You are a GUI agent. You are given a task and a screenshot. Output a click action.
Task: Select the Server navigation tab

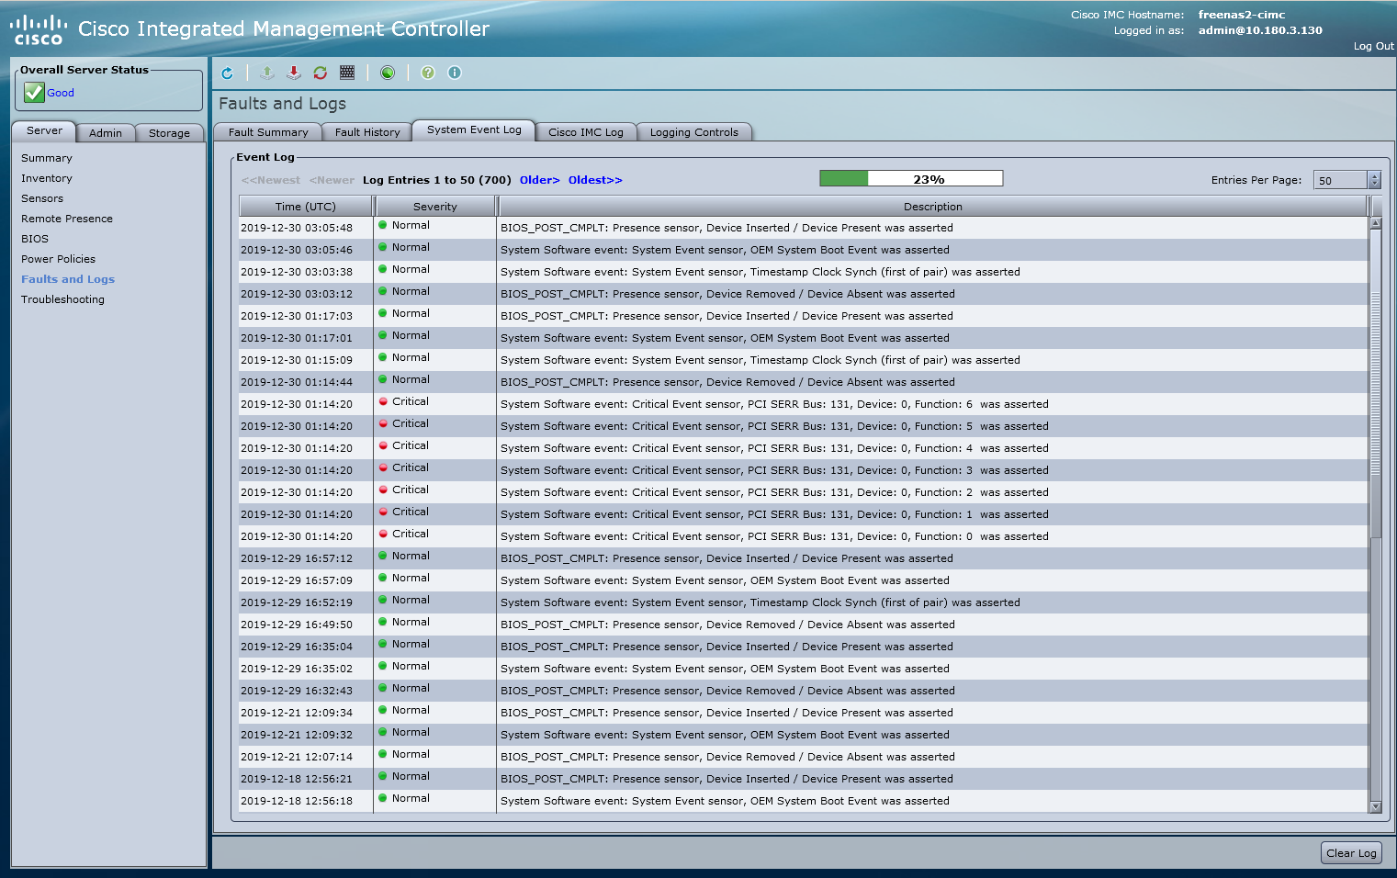point(44,131)
